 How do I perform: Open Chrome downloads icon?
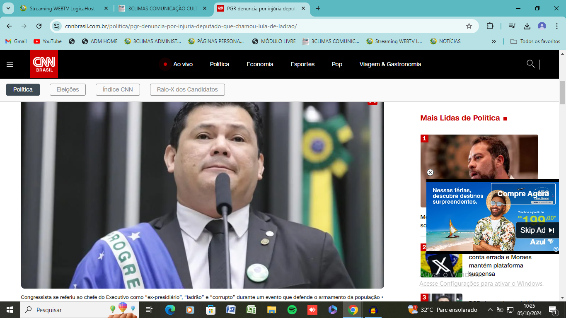527,26
